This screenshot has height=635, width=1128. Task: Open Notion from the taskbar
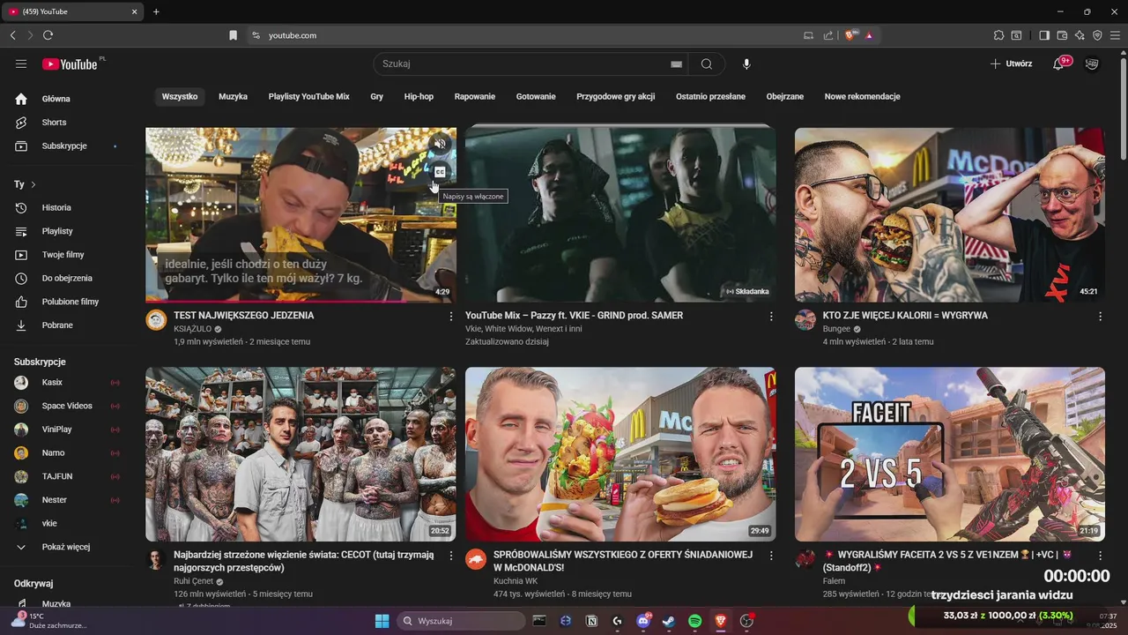(x=591, y=621)
